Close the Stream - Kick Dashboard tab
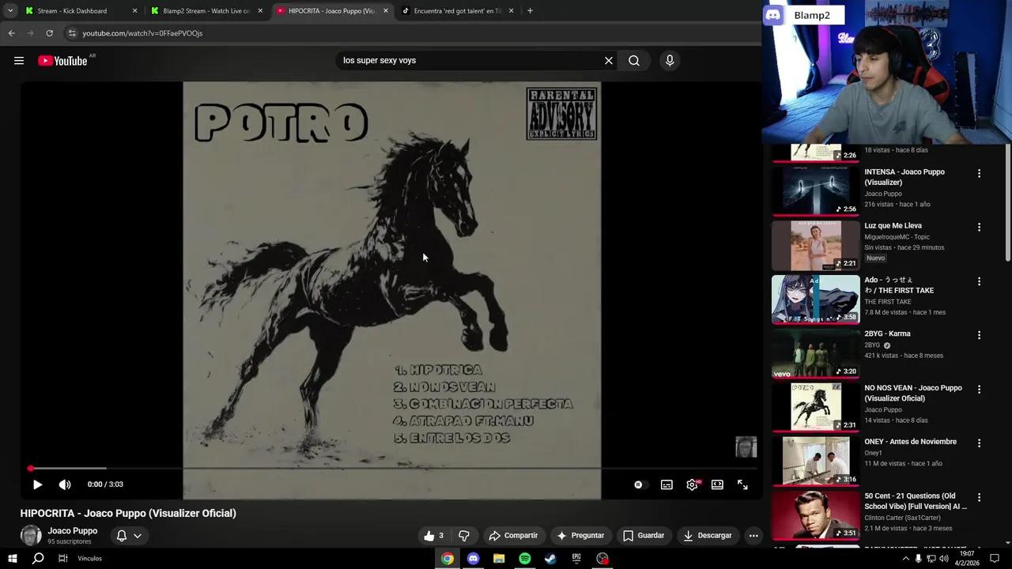Viewport: 1012px width, 569px height. coord(134,11)
